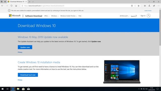Click the OneDrive cloud tray icon
The image size is (161, 91).
(x=141, y=89)
